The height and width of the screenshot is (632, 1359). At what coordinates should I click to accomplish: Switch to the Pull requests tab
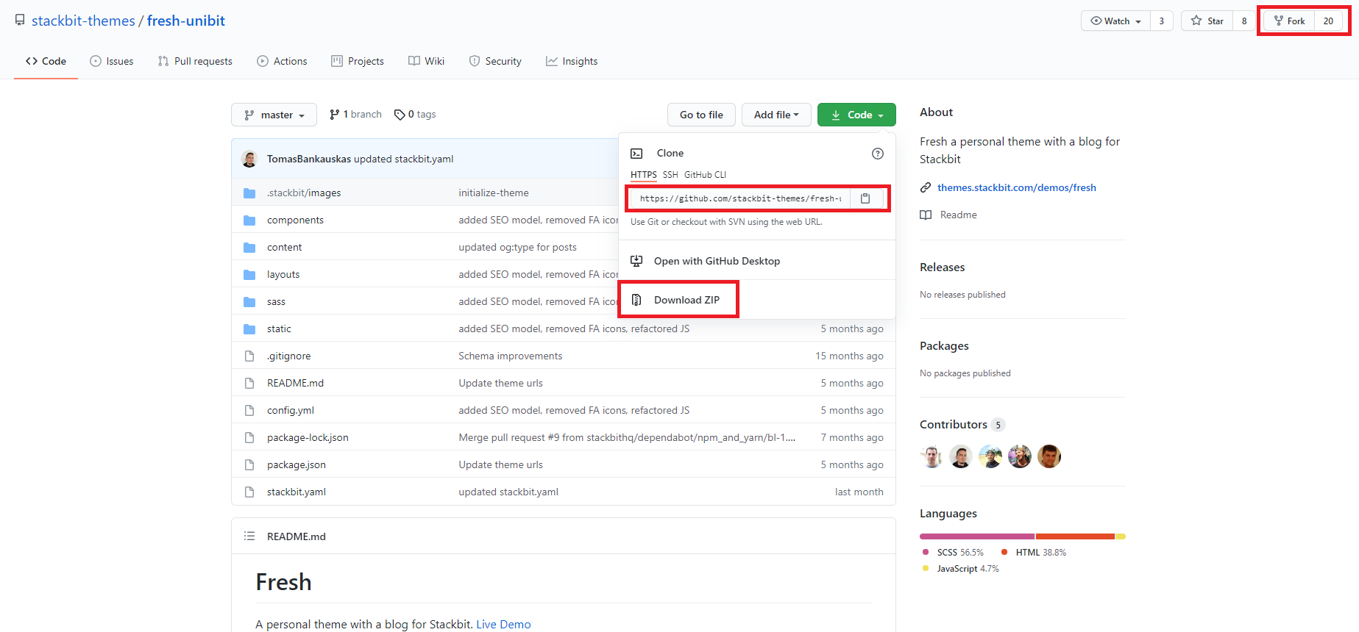(x=195, y=61)
